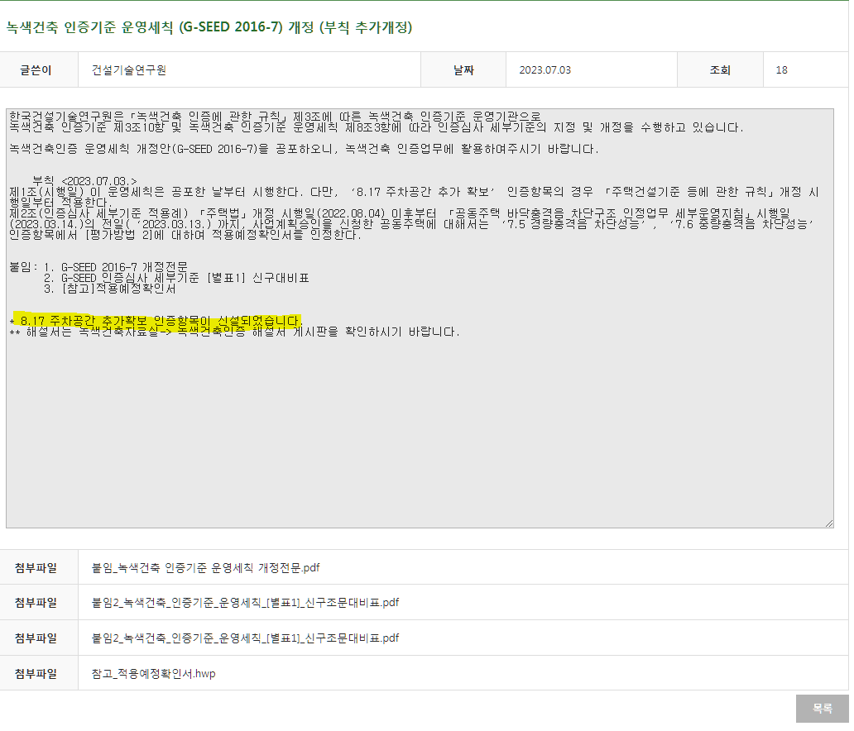The image size is (854, 731).
Task: Click the date value 2023.07.03
Action: [545, 70]
